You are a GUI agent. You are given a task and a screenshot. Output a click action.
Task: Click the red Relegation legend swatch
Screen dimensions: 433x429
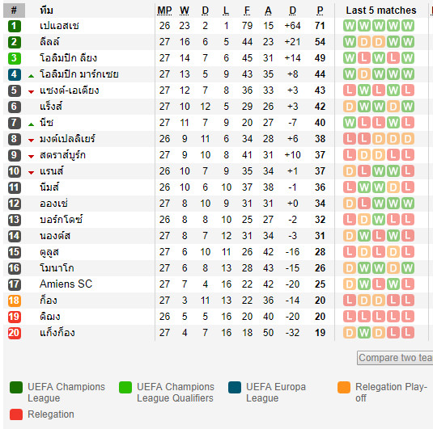point(16,414)
